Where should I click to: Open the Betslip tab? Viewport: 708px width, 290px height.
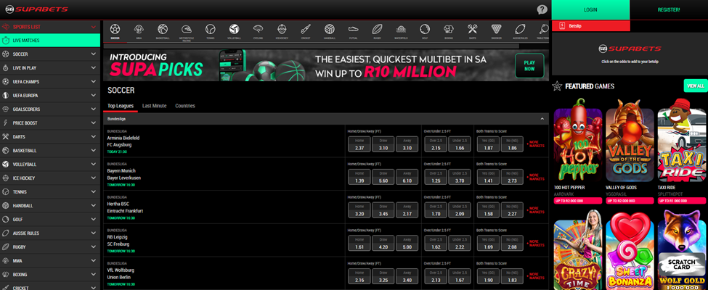(x=590, y=26)
